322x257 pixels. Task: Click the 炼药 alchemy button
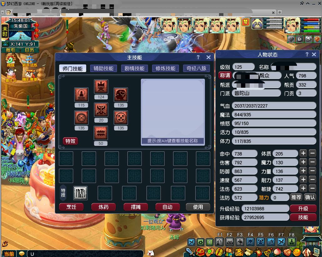(103, 207)
